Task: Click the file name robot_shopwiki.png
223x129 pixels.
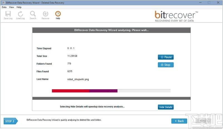Action: pos(78,79)
